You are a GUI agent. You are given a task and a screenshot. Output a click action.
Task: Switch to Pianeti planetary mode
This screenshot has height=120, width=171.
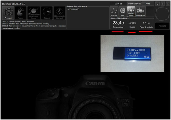tap(47, 13)
